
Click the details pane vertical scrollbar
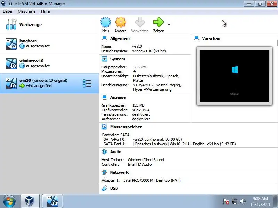(277, 43)
